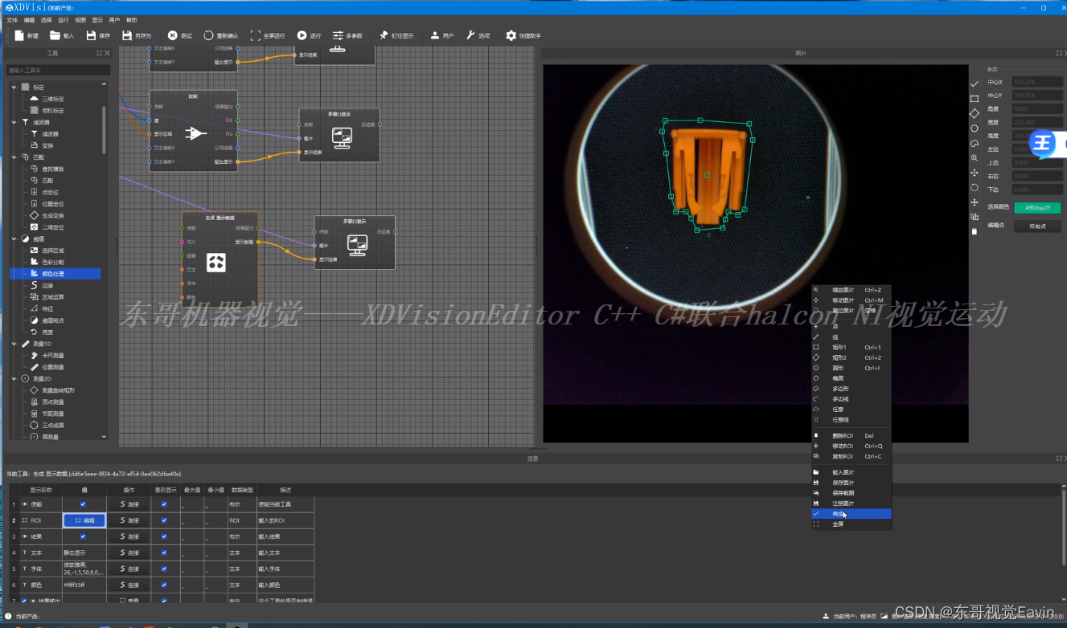Click the 另存为 (save as) toolbar icon
Screen dimensions: 1067x628
tap(127, 35)
